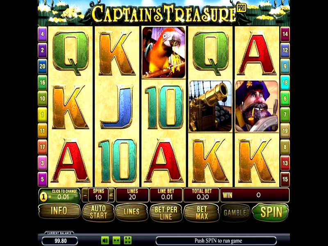This screenshot has width=328, height=246.
Task: Click the fullscreen expand icon
Action: coord(128,240)
